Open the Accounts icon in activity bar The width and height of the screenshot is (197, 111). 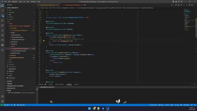2,97
